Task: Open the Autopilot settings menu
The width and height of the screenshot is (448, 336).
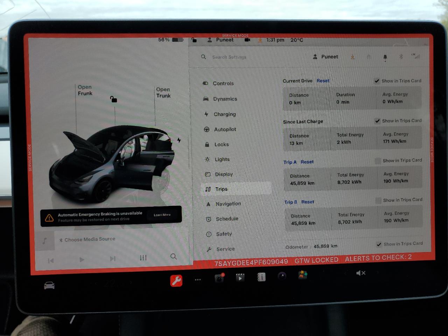Action: (220, 129)
